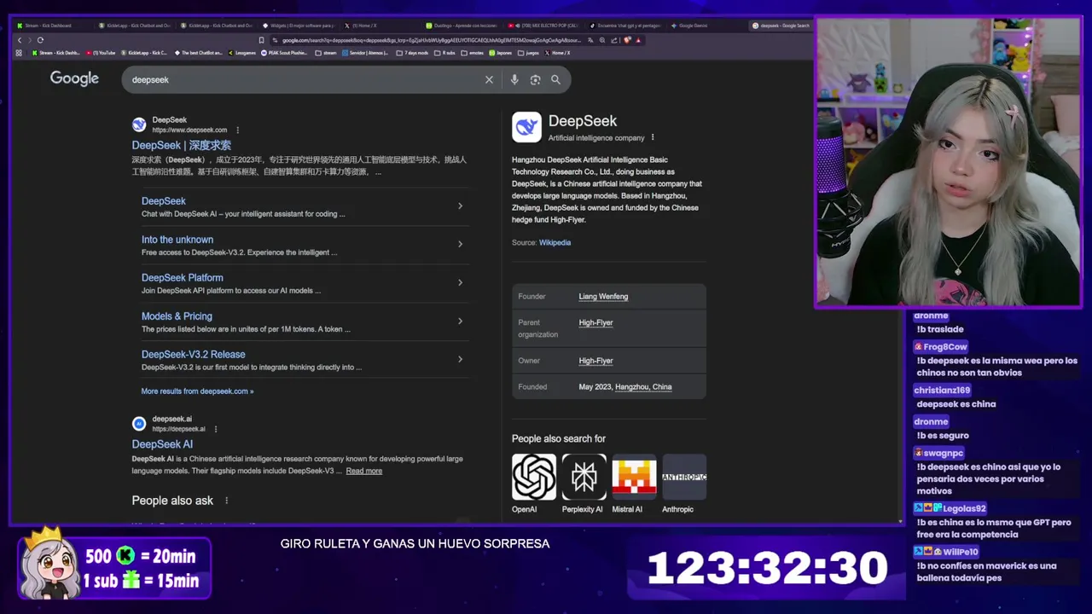Open the stream bookmarks folder
This screenshot has width=1092, height=614.
tap(326, 53)
